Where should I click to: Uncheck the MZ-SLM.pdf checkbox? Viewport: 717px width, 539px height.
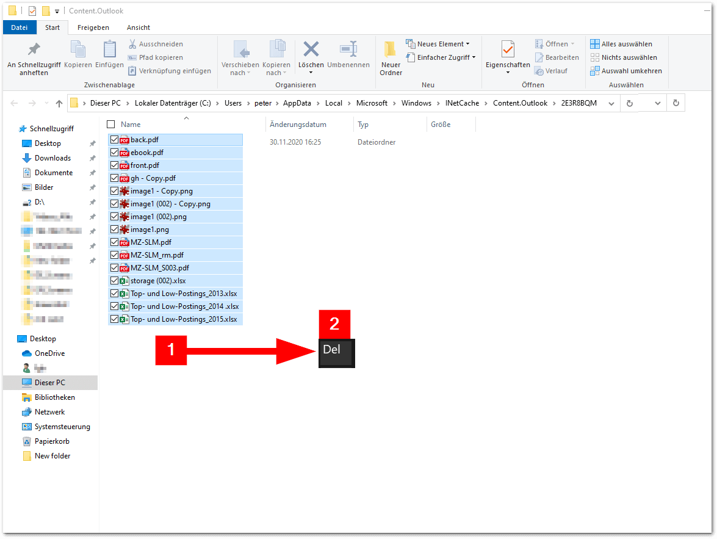pos(114,242)
